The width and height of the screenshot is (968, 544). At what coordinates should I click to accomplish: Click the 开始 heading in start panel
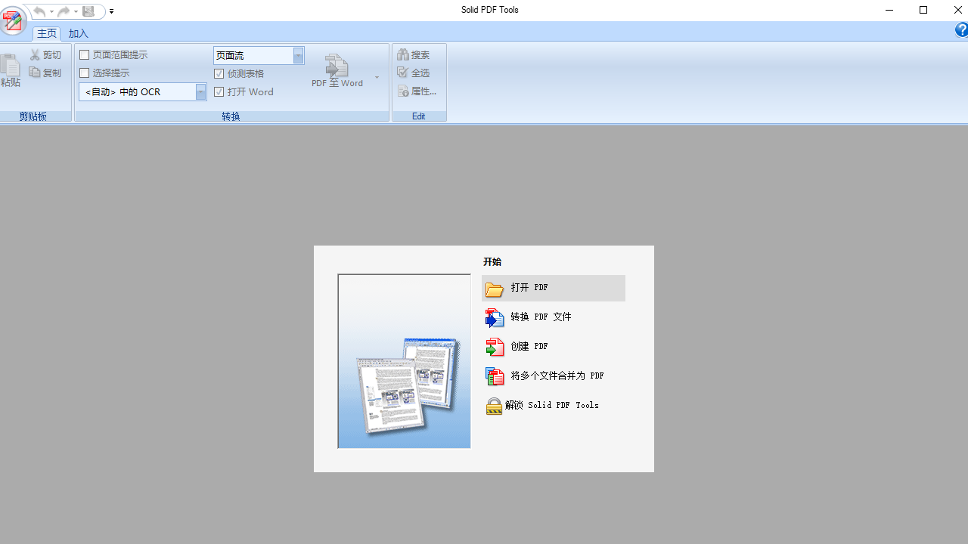coord(492,262)
